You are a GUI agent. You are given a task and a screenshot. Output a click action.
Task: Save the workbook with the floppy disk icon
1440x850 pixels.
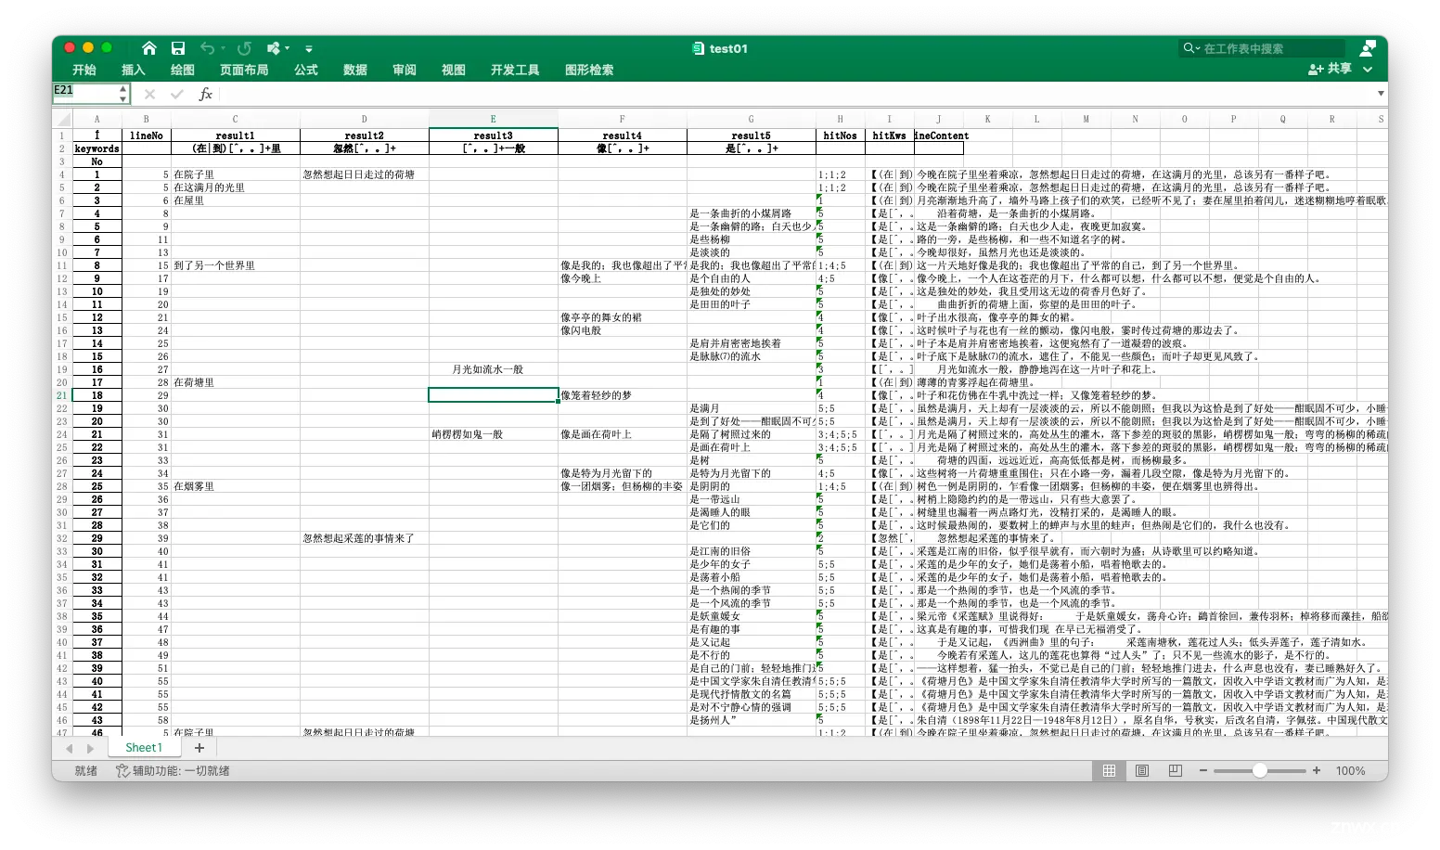tap(178, 48)
